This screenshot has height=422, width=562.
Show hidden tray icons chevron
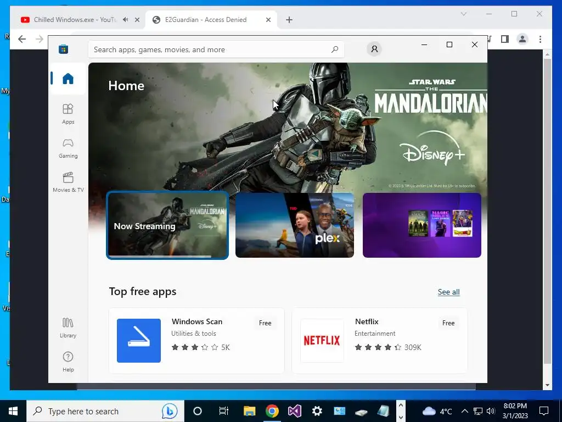click(x=464, y=411)
